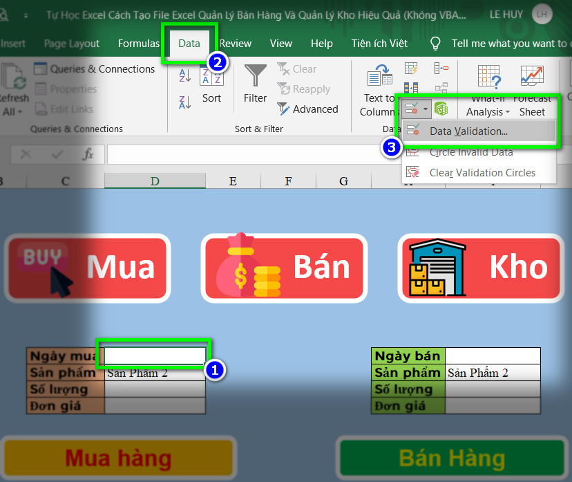Click the Relationships icon
572x482 pixels.
pyautogui.click(x=441, y=88)
